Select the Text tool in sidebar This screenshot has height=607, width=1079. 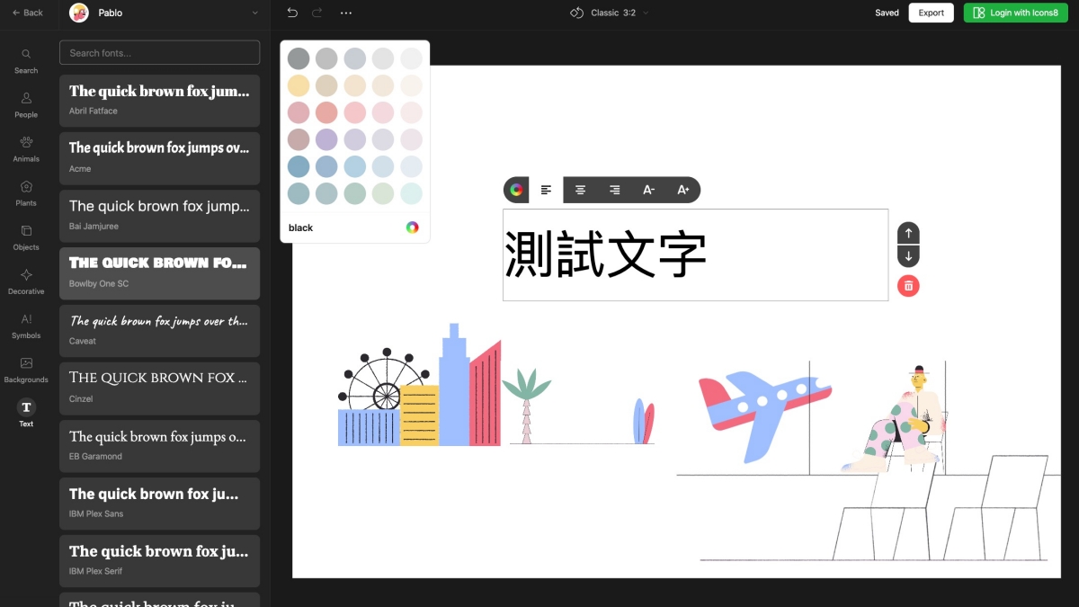[x=26, y=414]
